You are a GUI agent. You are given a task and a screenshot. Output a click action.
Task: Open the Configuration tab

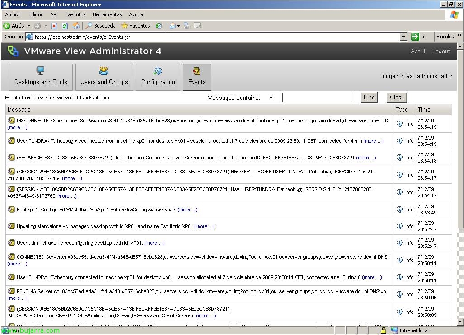(x=158, y=77)
